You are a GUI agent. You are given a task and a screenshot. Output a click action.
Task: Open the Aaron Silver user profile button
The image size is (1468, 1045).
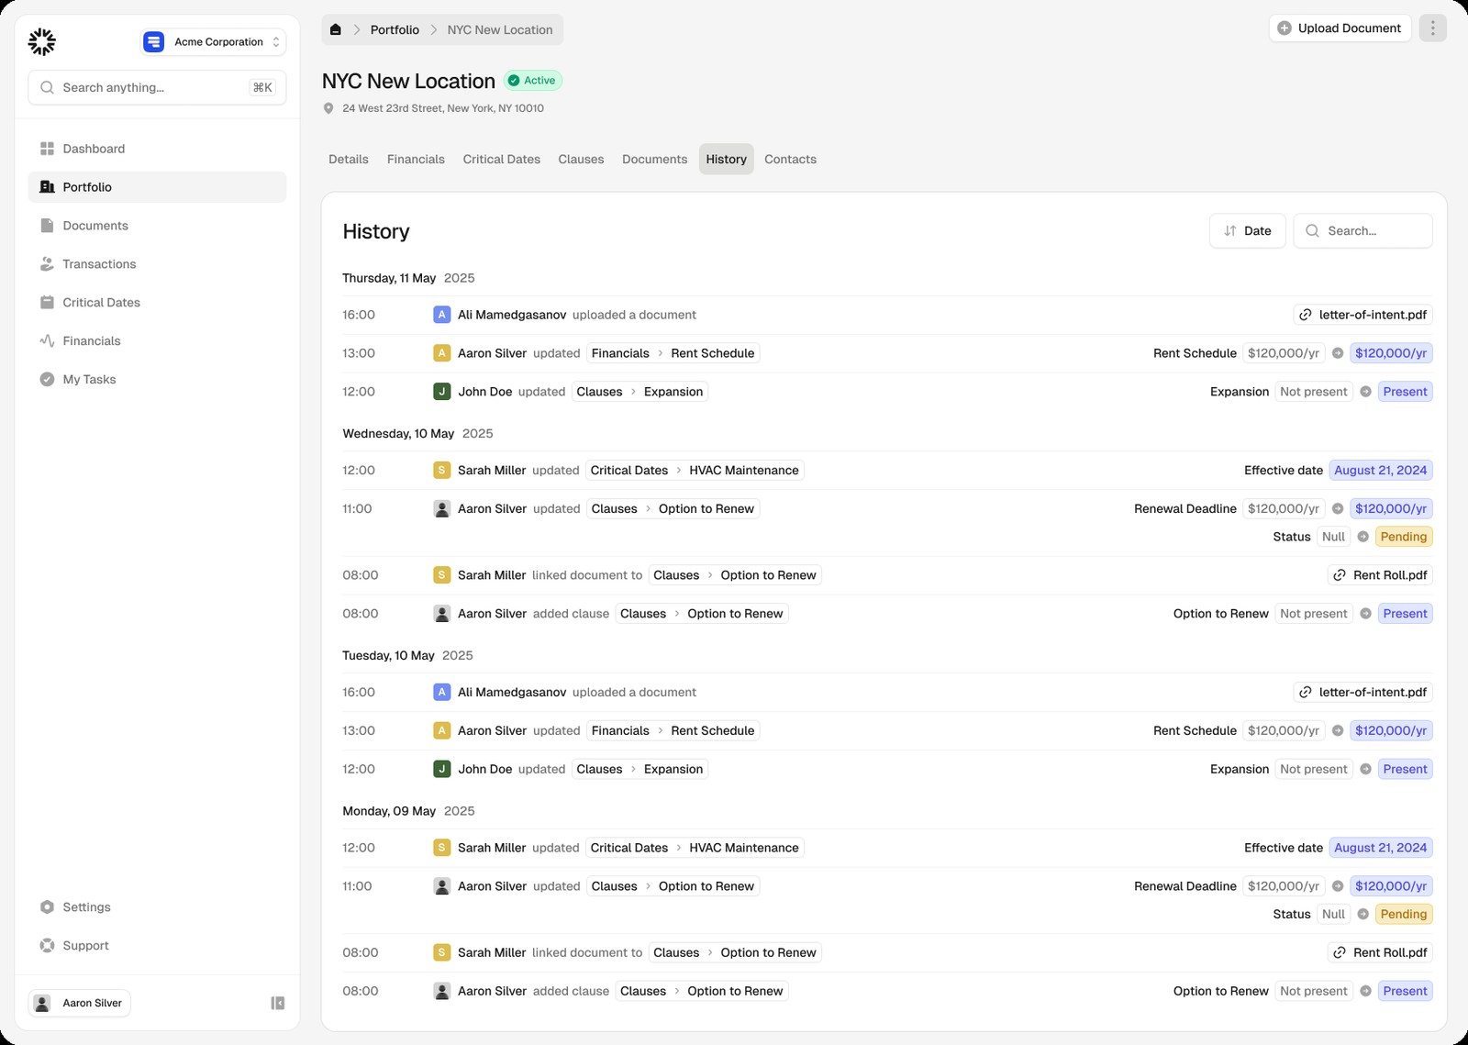pyautogui.click(x=80, y=1003)
